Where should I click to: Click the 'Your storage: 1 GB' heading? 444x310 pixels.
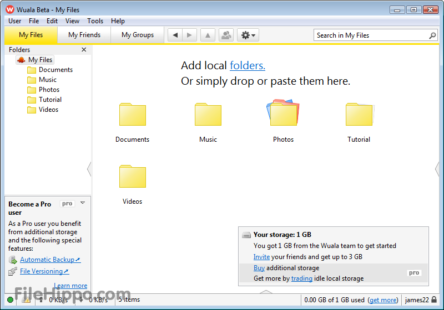click(282, 235)
